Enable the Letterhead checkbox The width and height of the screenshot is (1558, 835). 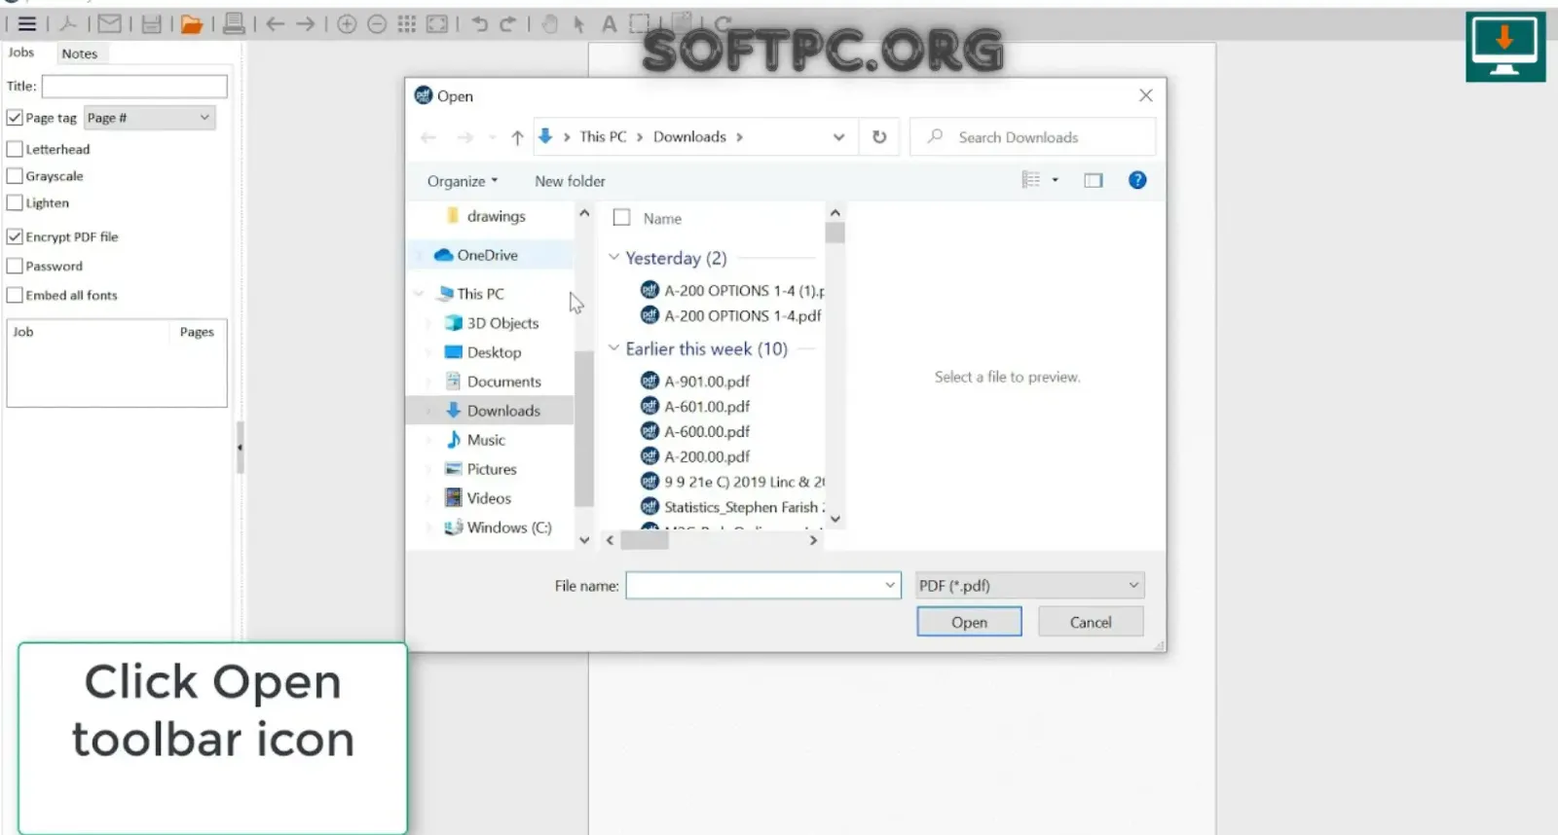click(15, 149)
